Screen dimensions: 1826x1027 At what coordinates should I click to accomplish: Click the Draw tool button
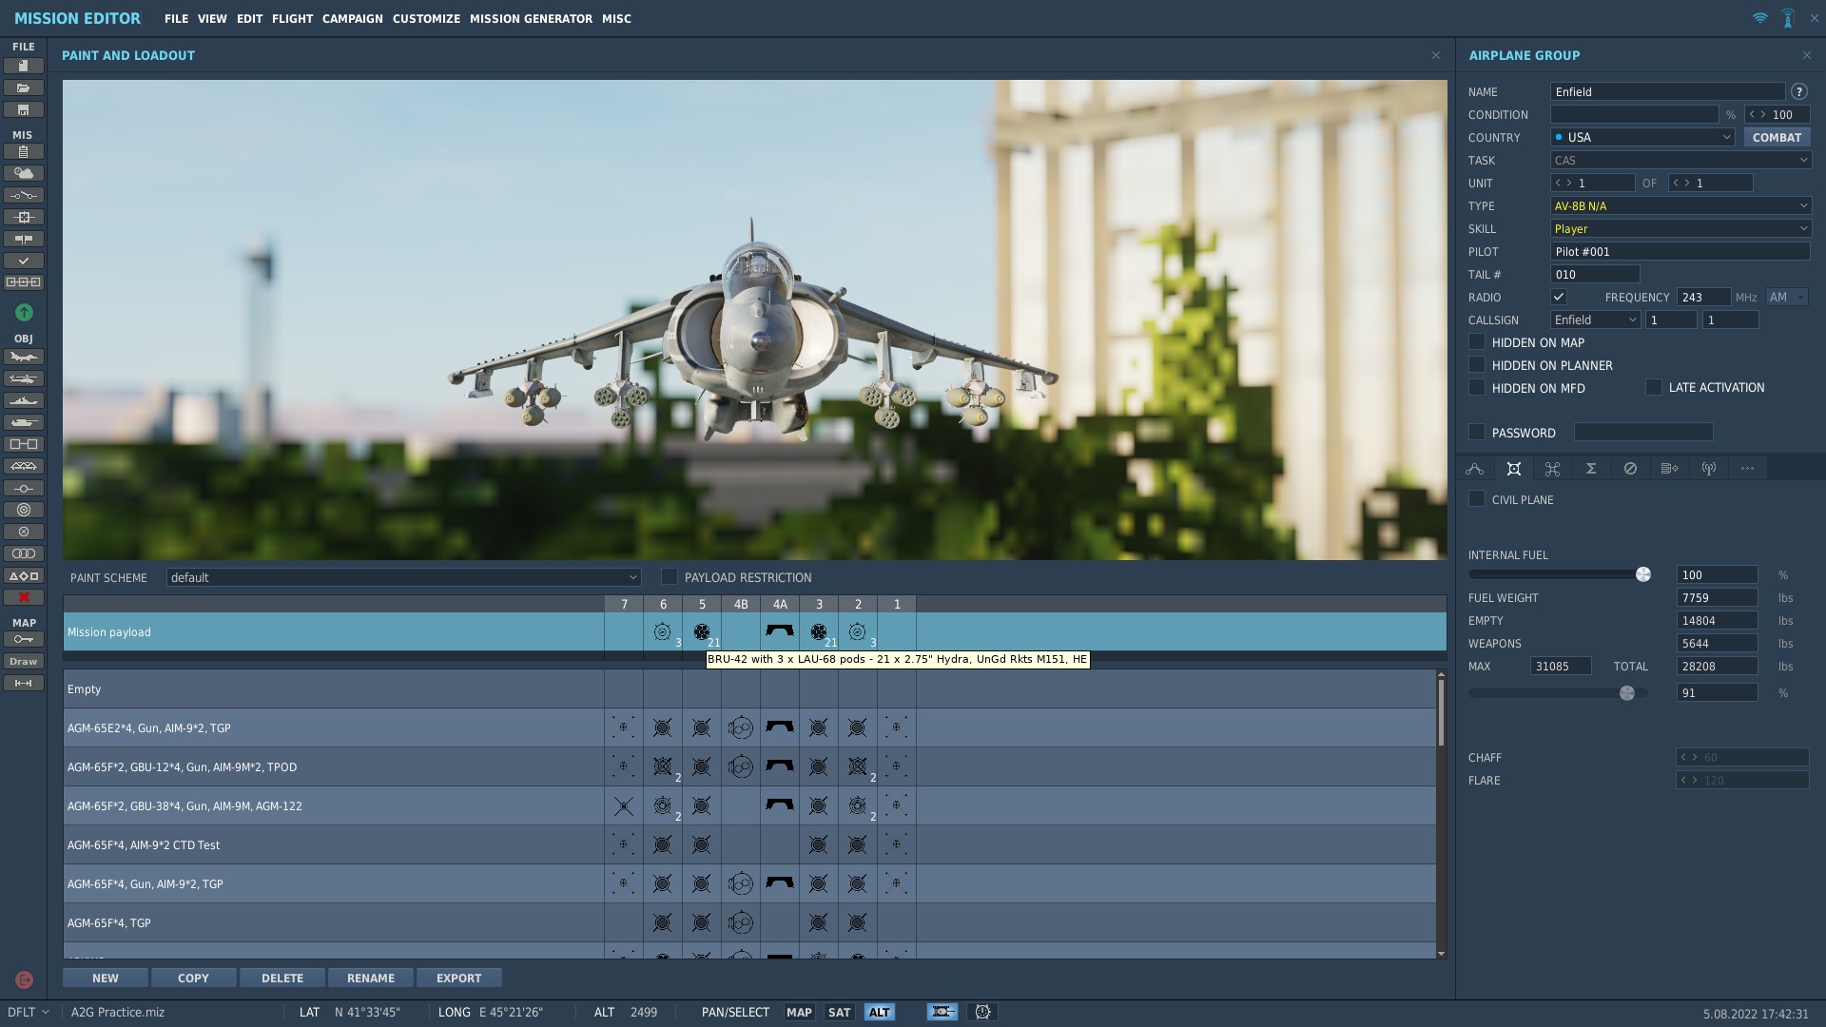click(24, 661)
